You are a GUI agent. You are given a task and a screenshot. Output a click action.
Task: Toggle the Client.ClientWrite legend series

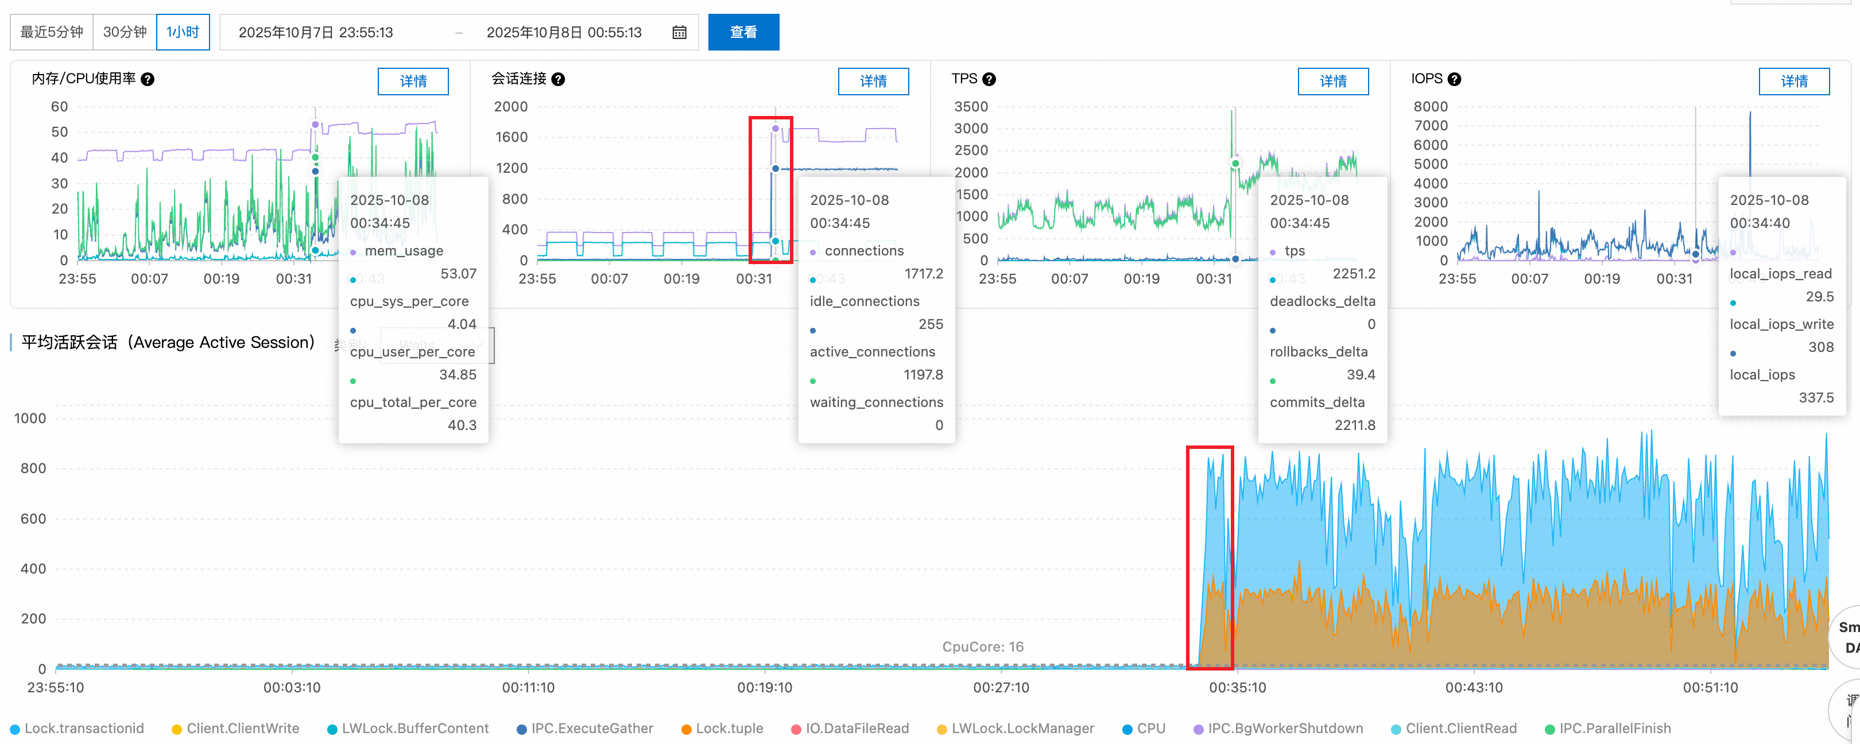click(235, 728)
